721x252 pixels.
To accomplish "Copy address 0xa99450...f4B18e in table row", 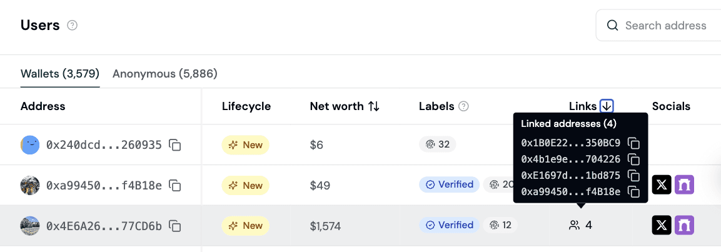I will (x=176, y=185).
